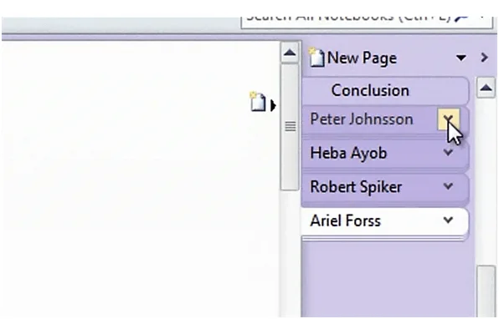499x319 pixels.
Task: Expand the Heba Ayob page chevron
Action: click(x=448, y=153)
